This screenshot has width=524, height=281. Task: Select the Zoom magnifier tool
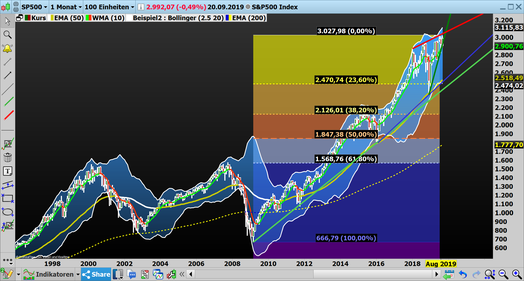pos(7,35)
